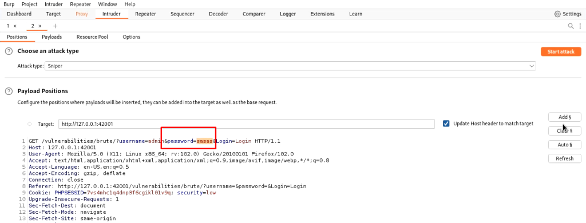Open the Attack type Sniper dropdown
The image size is (586, 223).
290,66
